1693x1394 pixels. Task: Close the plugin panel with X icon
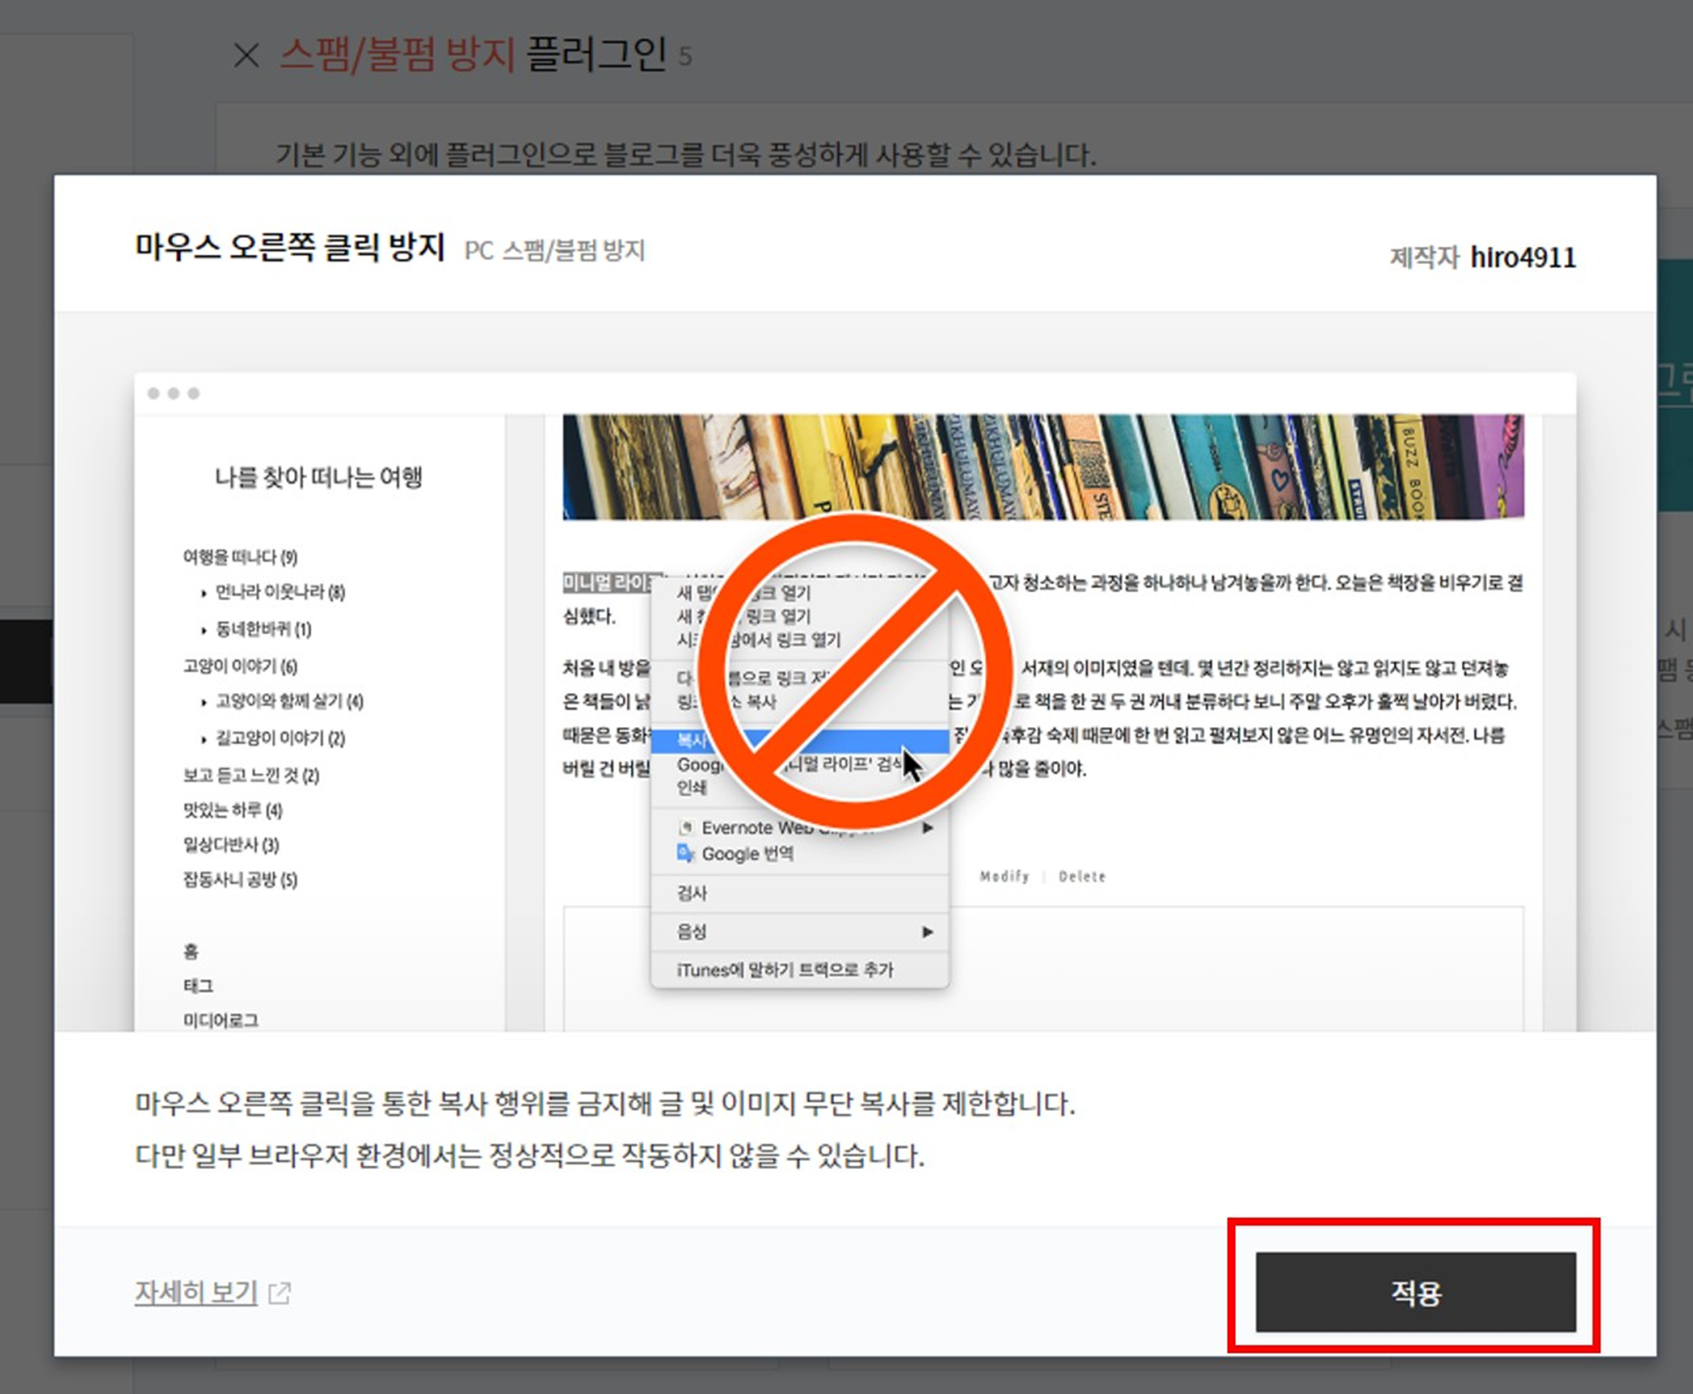(x=247, y=56)
